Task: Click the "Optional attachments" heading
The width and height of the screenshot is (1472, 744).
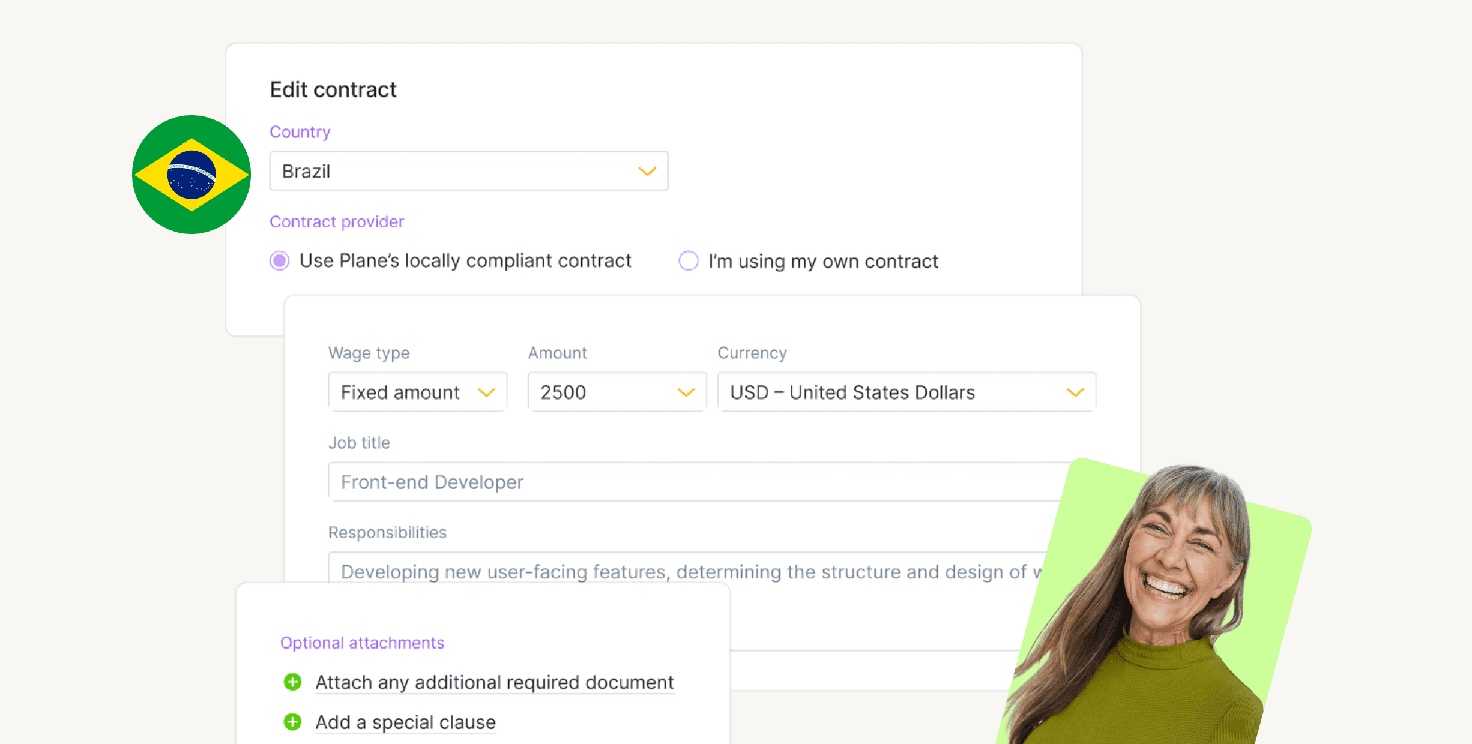Action: point(362,643)
